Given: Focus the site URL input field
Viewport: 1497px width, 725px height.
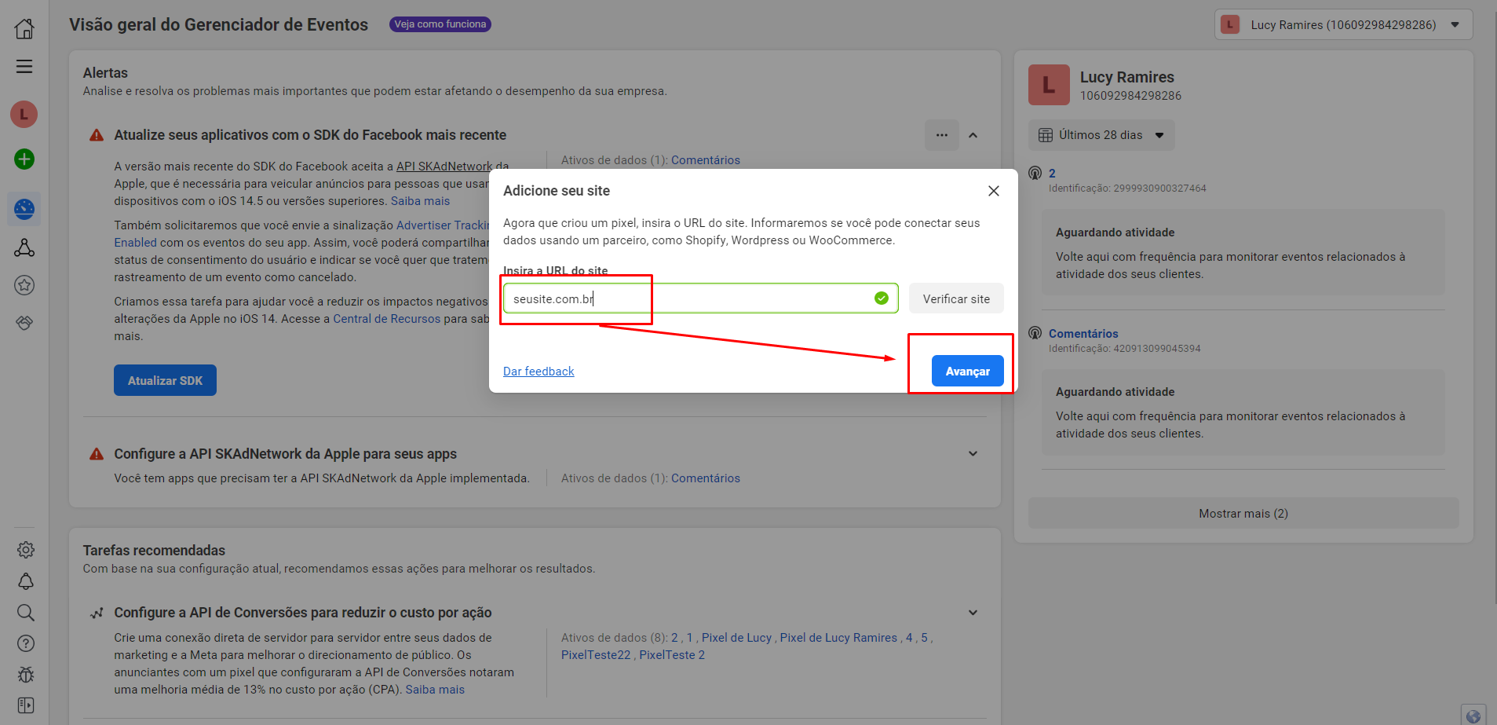Looking at the screenshot, I should point(700,298).
